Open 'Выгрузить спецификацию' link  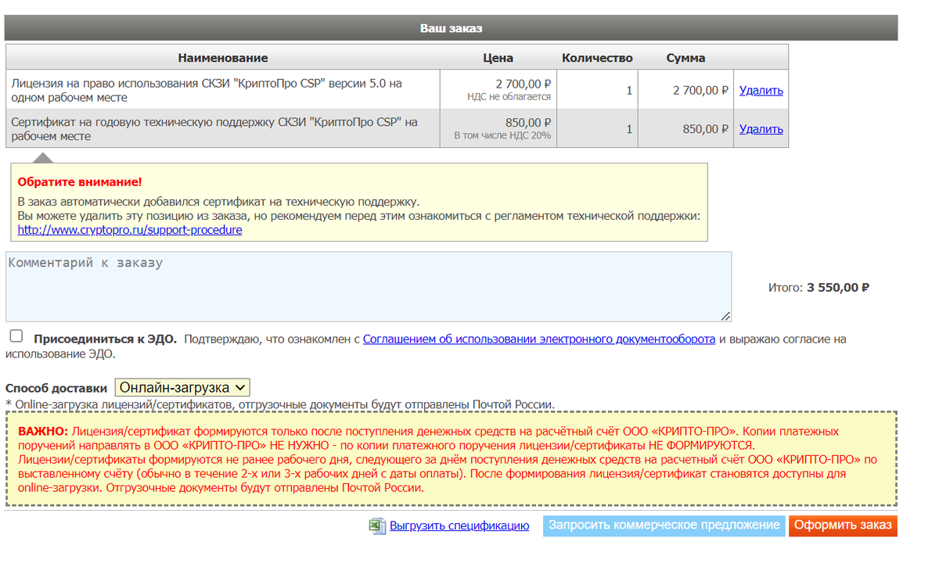coord(459,526)
